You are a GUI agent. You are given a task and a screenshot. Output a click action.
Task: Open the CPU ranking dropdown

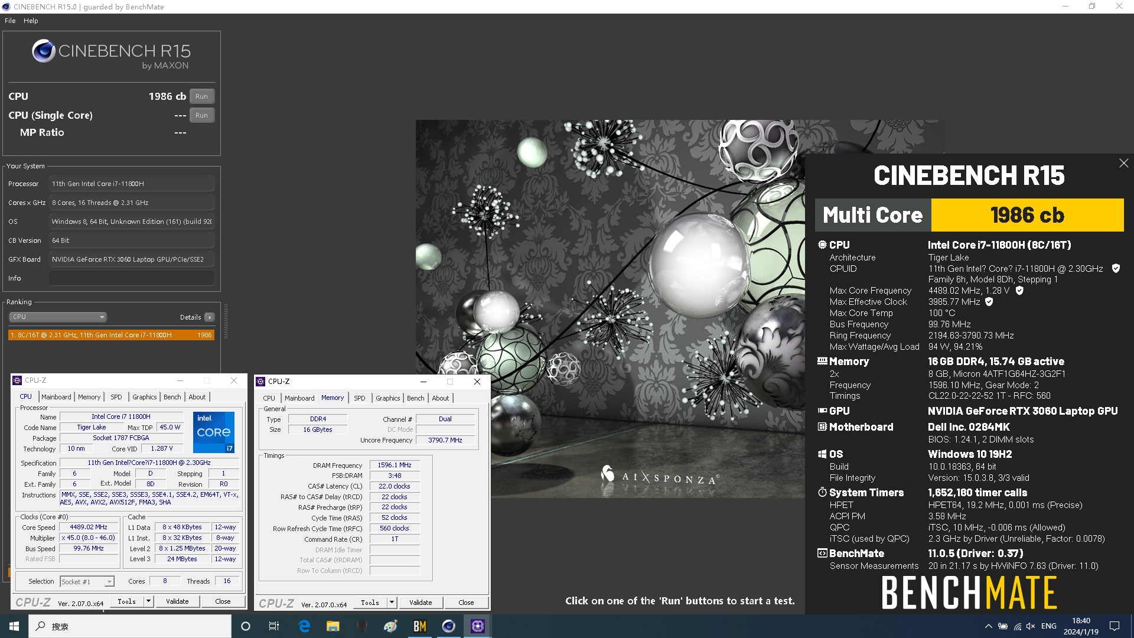57,317
